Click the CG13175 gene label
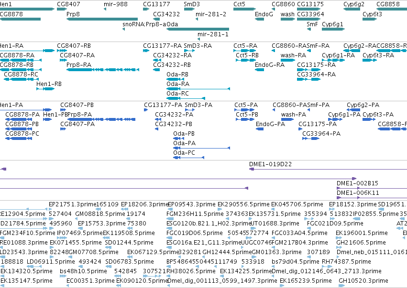 (x=310, y=4)
